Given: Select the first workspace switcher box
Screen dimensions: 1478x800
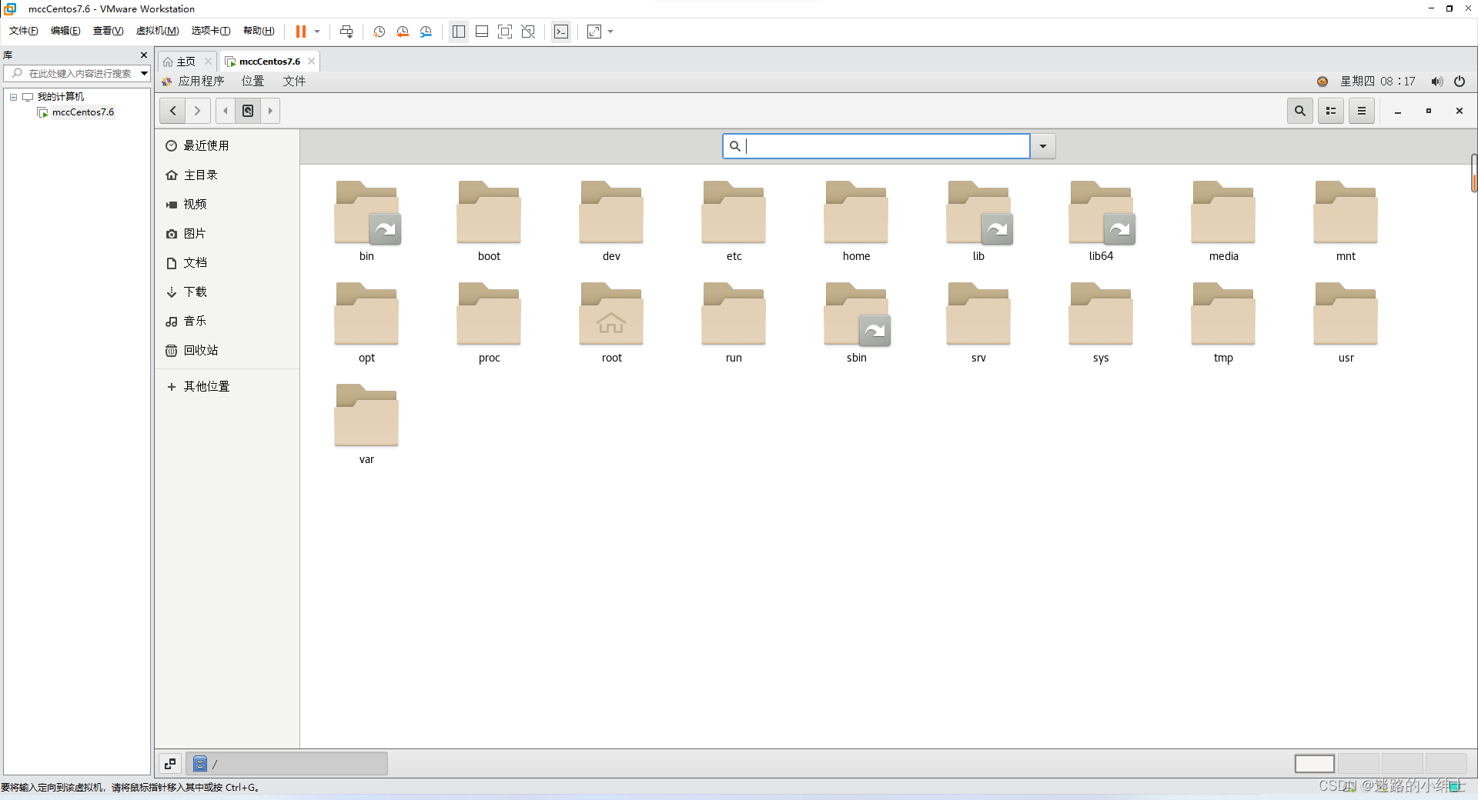Looking at the screenshot, I should click(x=1314, y=763).
